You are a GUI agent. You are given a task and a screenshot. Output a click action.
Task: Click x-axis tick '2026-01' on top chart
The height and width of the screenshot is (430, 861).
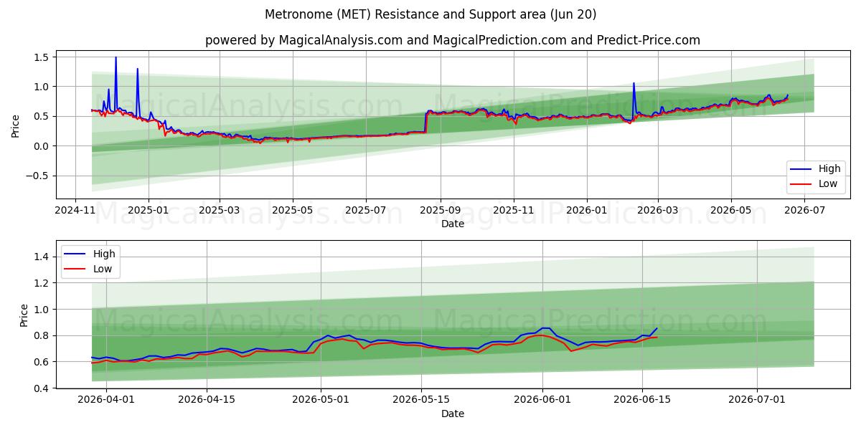pyautogui.click(x=587, y=210)
